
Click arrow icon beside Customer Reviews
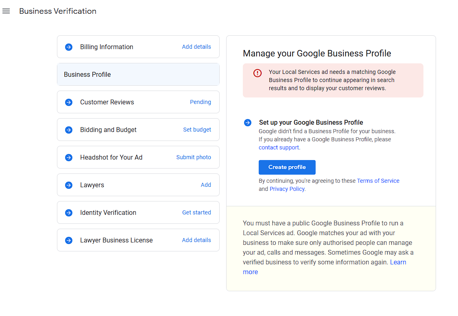69,102
